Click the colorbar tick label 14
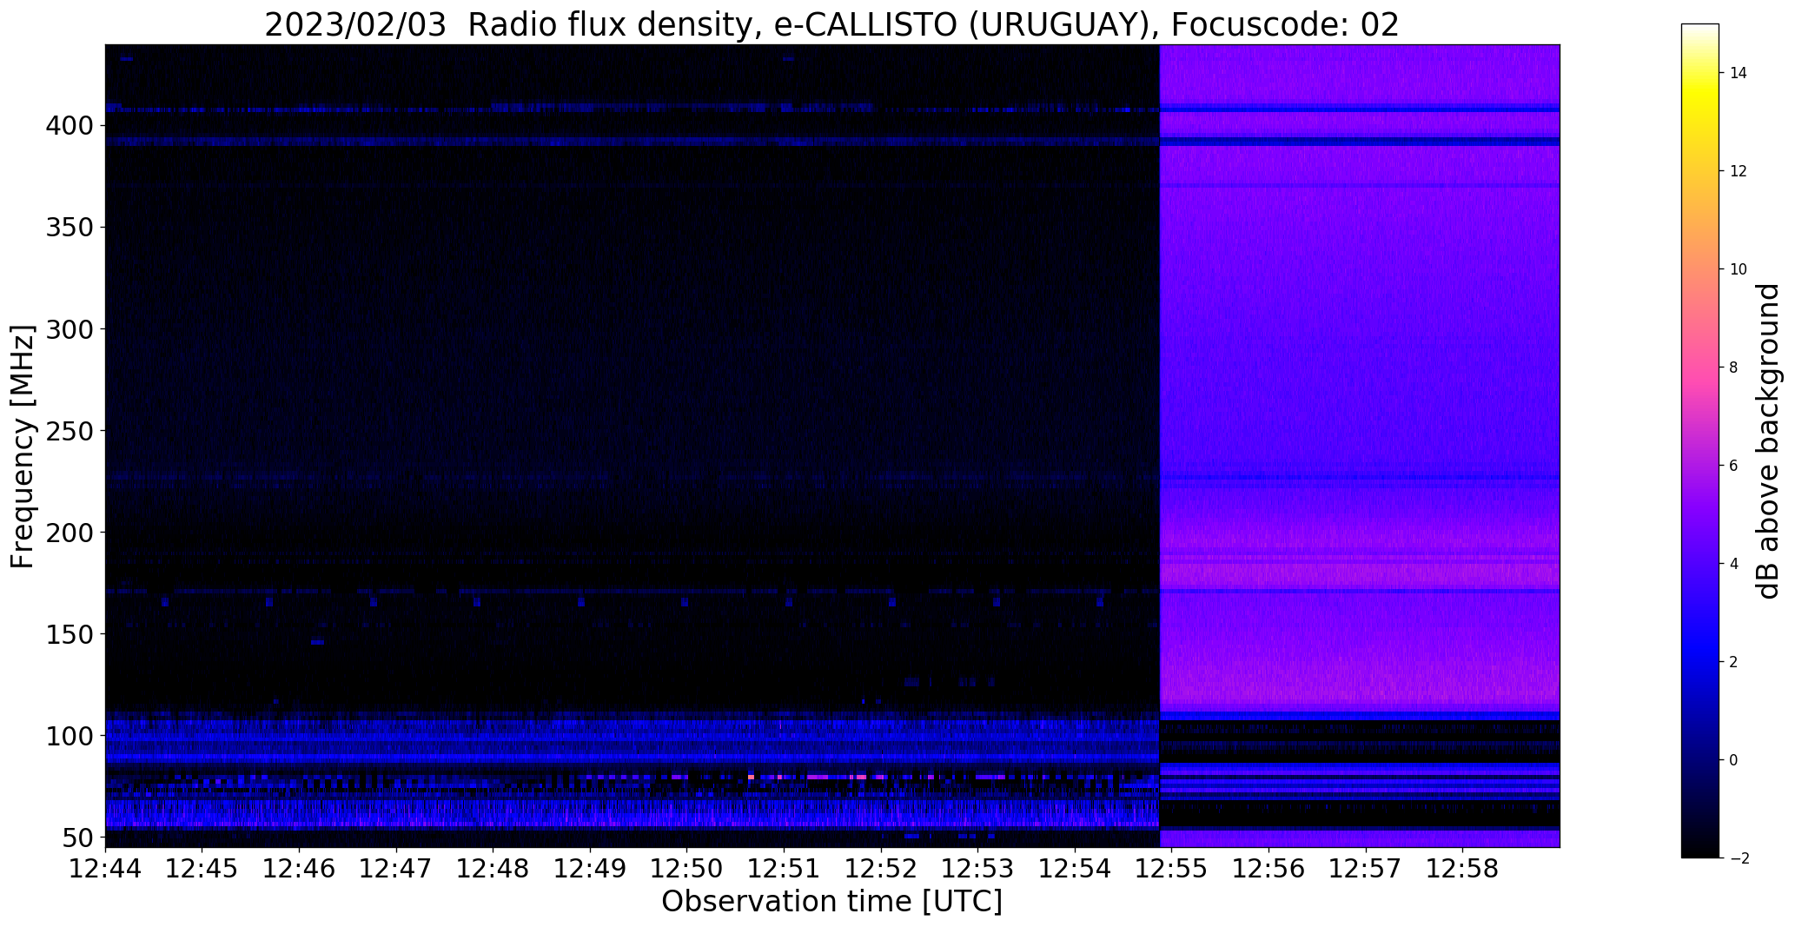Image resolution: width=1795 pixels, height=927 pixels. (1739, 73)
